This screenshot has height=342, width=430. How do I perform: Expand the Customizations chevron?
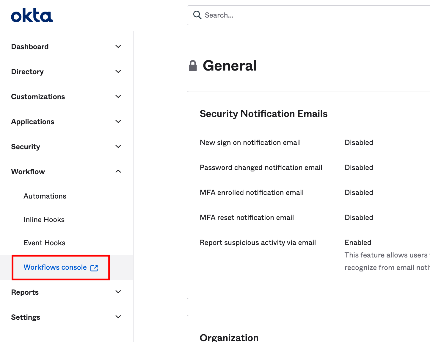(x=118, y=96)
